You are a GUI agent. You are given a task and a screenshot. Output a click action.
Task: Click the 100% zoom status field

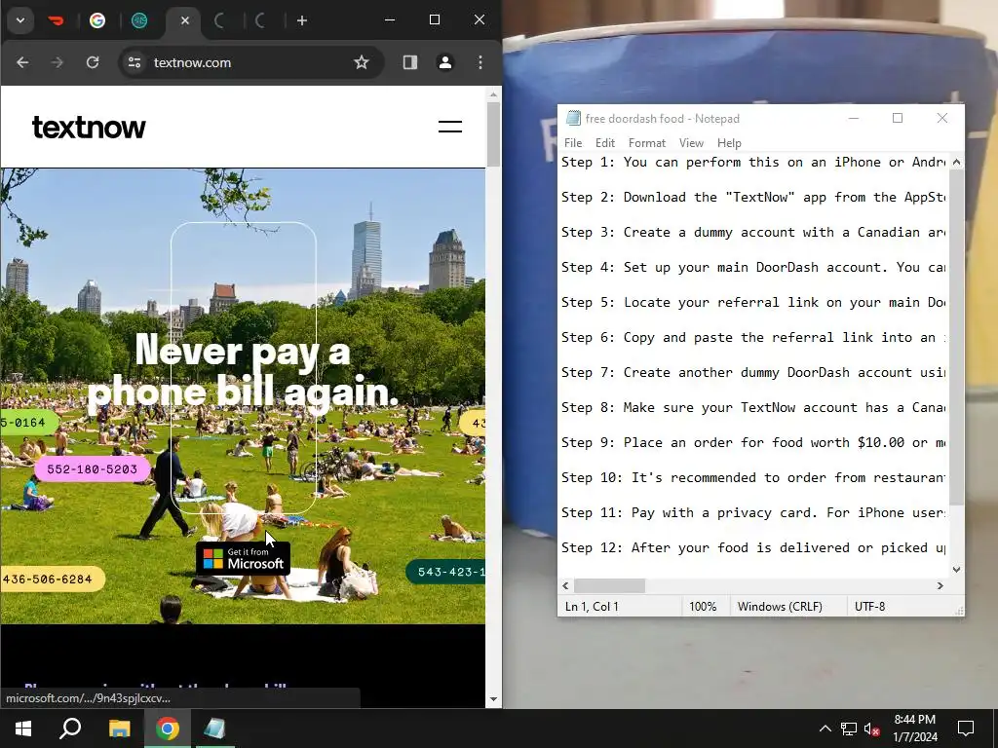pos(703,607)
